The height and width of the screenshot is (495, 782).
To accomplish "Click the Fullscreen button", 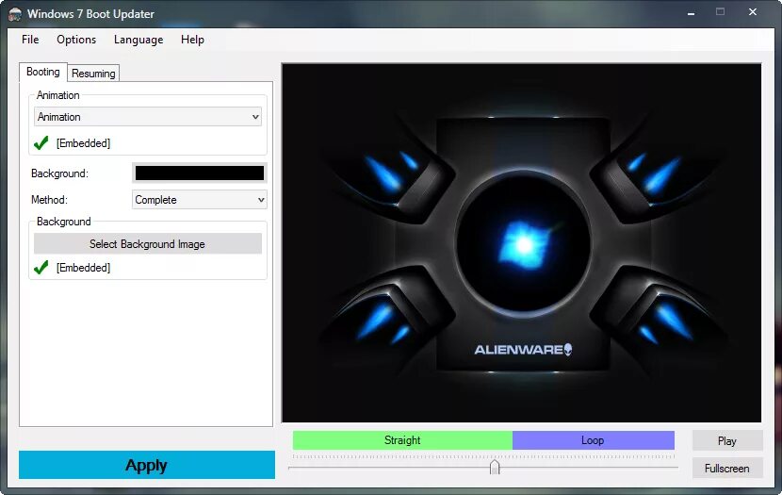I will pos(727,469).
